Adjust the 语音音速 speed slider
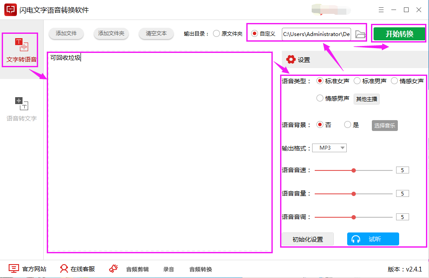The width and height of the screenshot is (429, 278). coord(354,170)
